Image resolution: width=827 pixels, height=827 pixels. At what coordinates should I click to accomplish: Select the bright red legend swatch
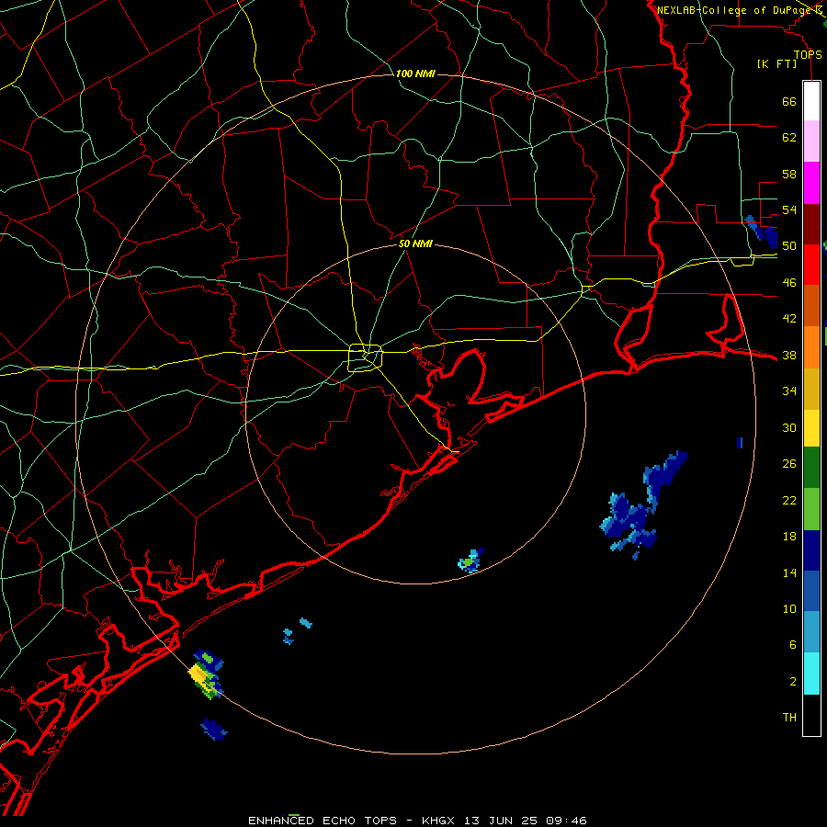pos(811,265)
